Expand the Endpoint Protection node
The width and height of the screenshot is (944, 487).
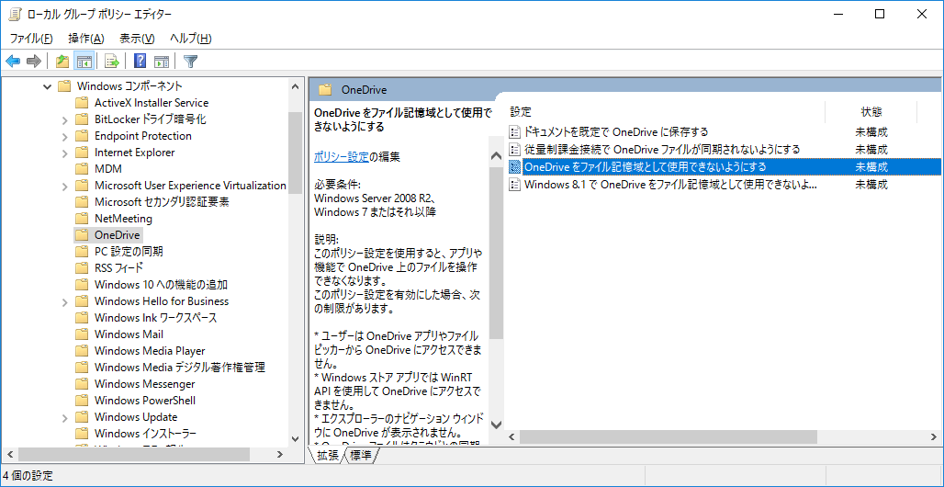pyautogui.click(x=65, y=136)
